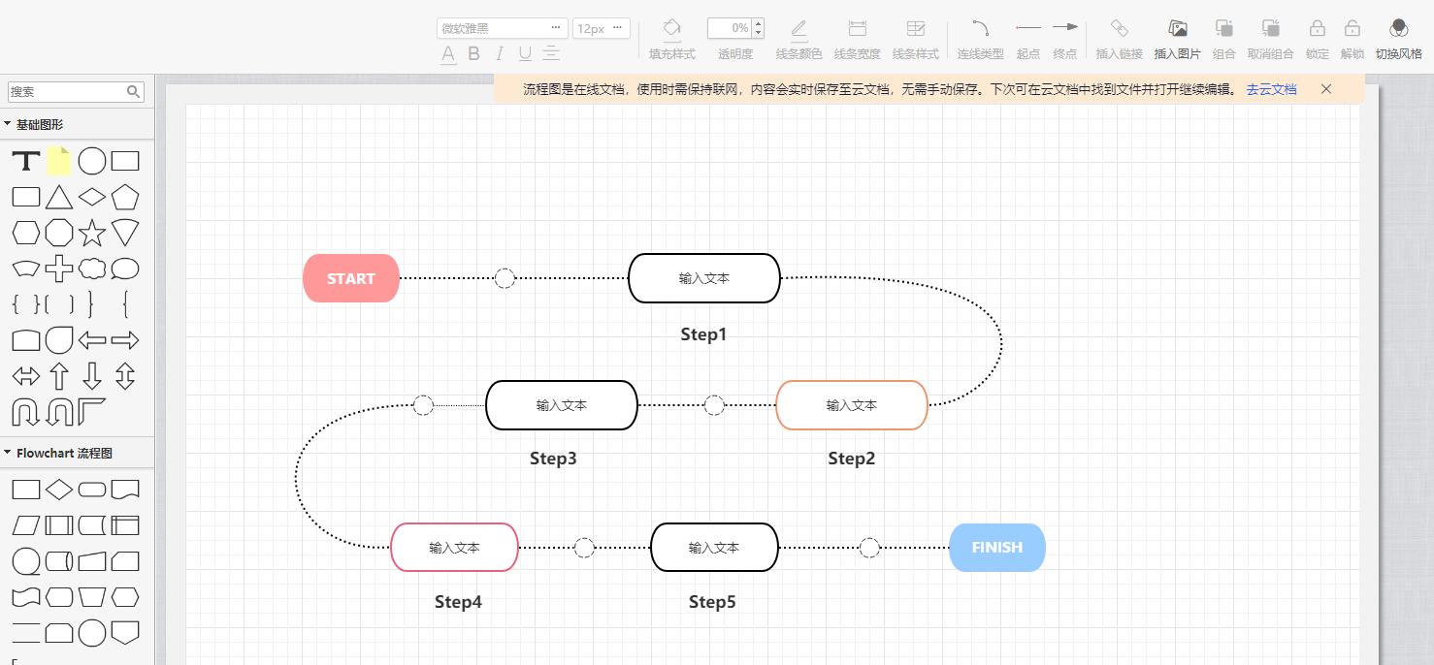
Task: Open the line color pen tool
Action: pyautogui.click(x=798, y=28)
